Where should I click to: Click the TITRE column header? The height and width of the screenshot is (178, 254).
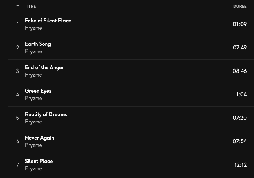click(x=30, y=6)
